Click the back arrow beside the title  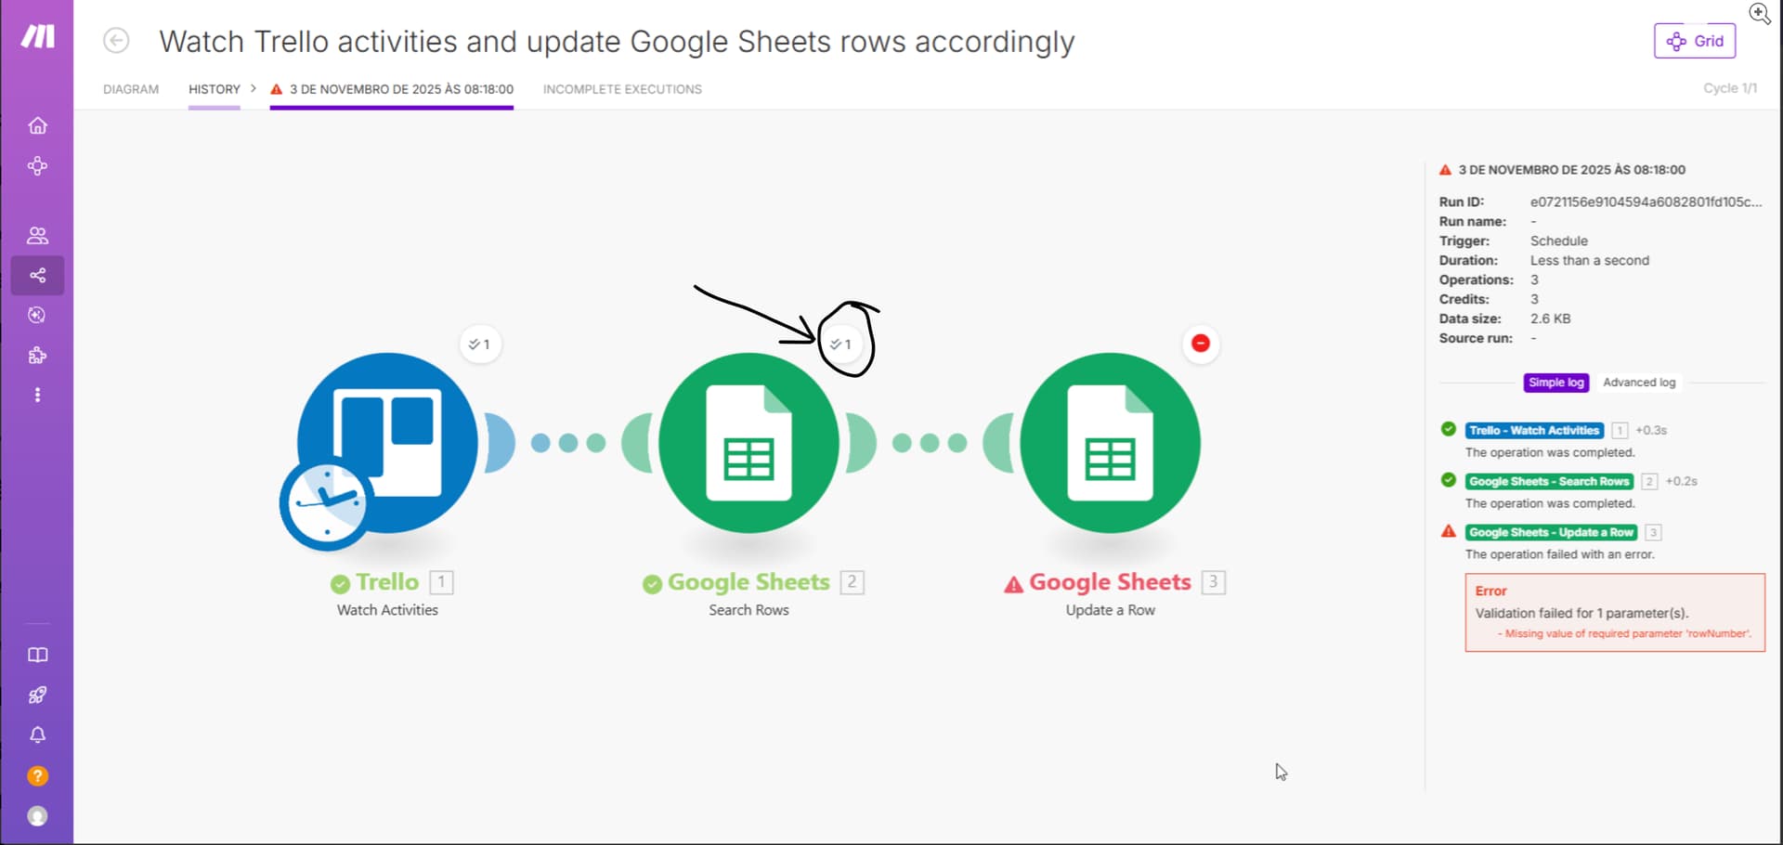coord(116,41)
